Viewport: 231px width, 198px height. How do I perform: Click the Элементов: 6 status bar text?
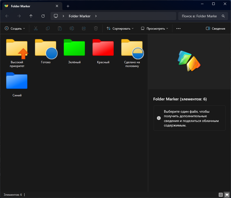tap(13, 195)
